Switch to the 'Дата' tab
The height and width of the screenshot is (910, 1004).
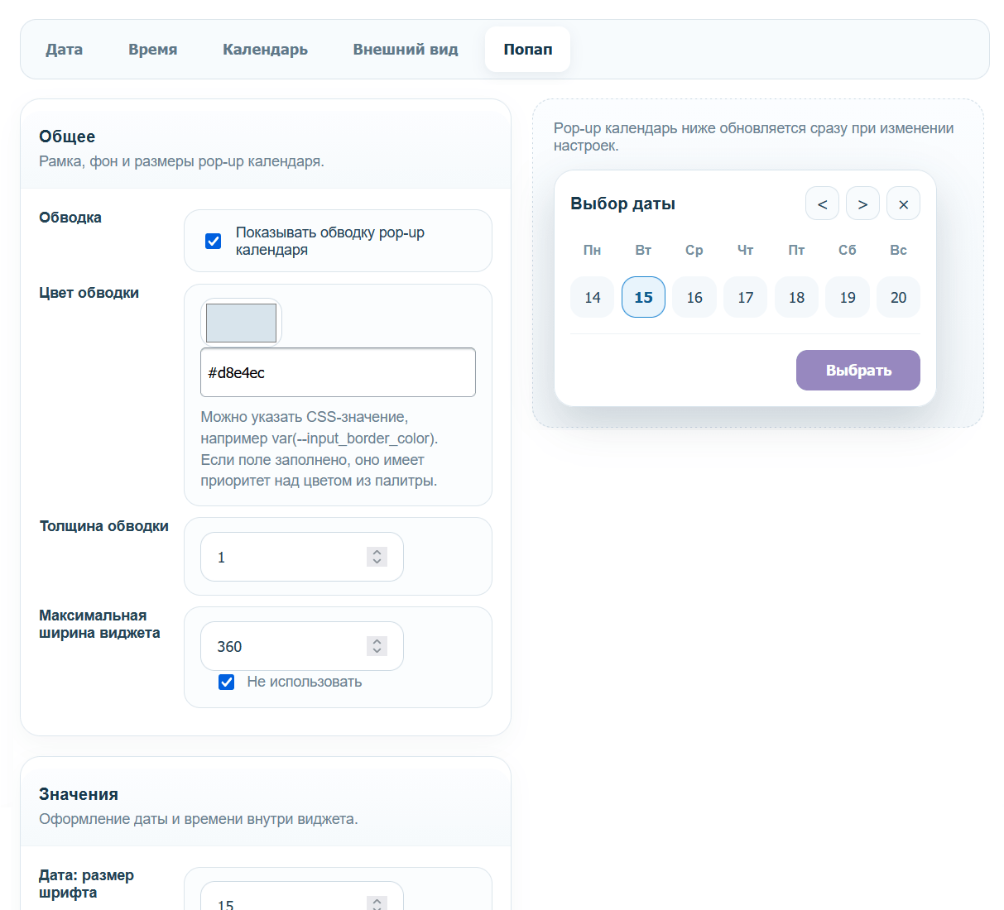coord(64,50)
